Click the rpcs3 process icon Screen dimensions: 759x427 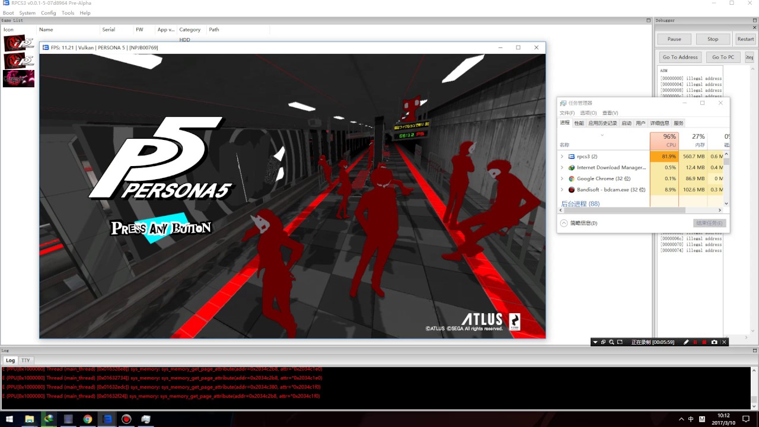pyautogui.click(x=572, y=157)
